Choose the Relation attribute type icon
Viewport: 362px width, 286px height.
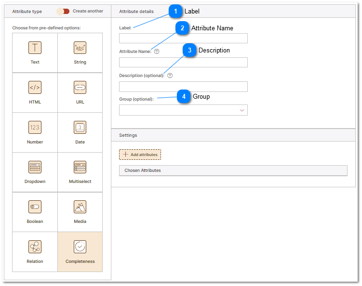coord(35,247)
